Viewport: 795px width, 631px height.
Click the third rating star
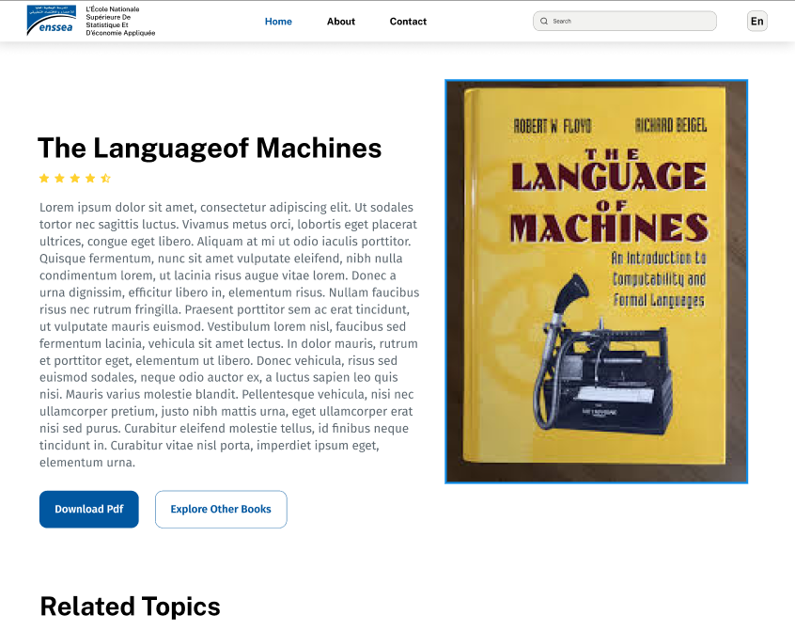pos(74,178)
